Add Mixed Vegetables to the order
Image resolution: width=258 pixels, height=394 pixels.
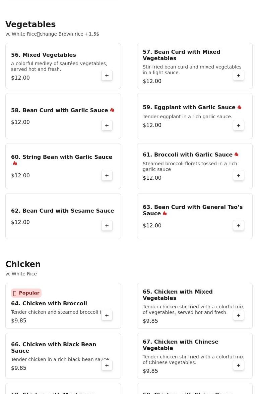(107, 76)
